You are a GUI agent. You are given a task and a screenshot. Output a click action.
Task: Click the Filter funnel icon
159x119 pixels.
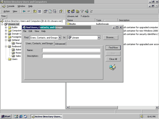82,11
